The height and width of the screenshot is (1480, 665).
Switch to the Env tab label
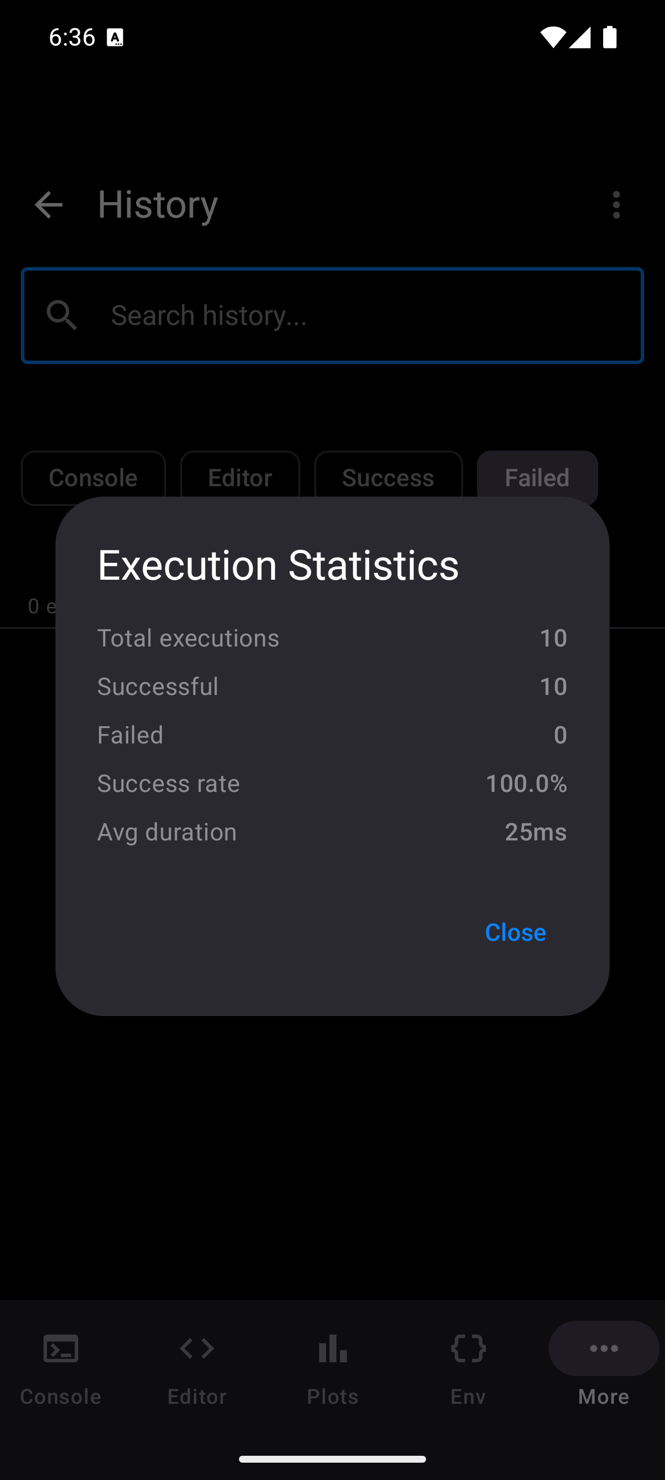[469, 1396]
